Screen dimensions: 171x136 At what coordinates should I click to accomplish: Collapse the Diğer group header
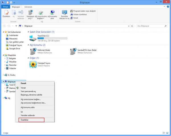point(28,58)
